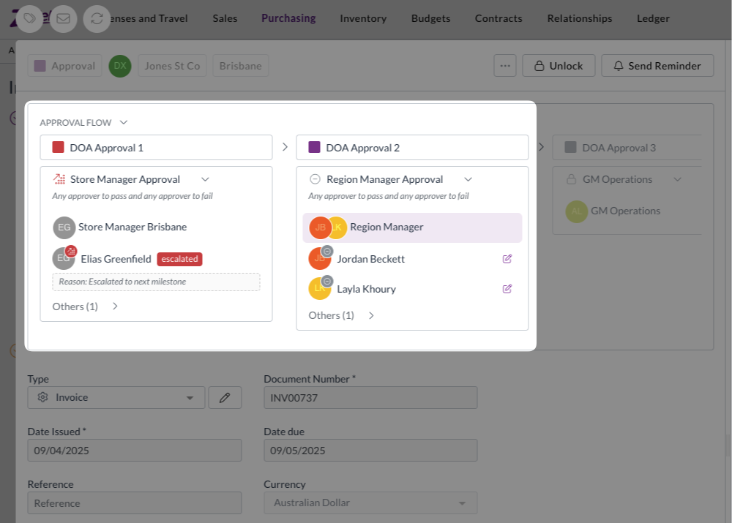The image size is (732, 523).
Task: Expand the Store Manager Approval chevron
Action: click(x=205, y=179)
